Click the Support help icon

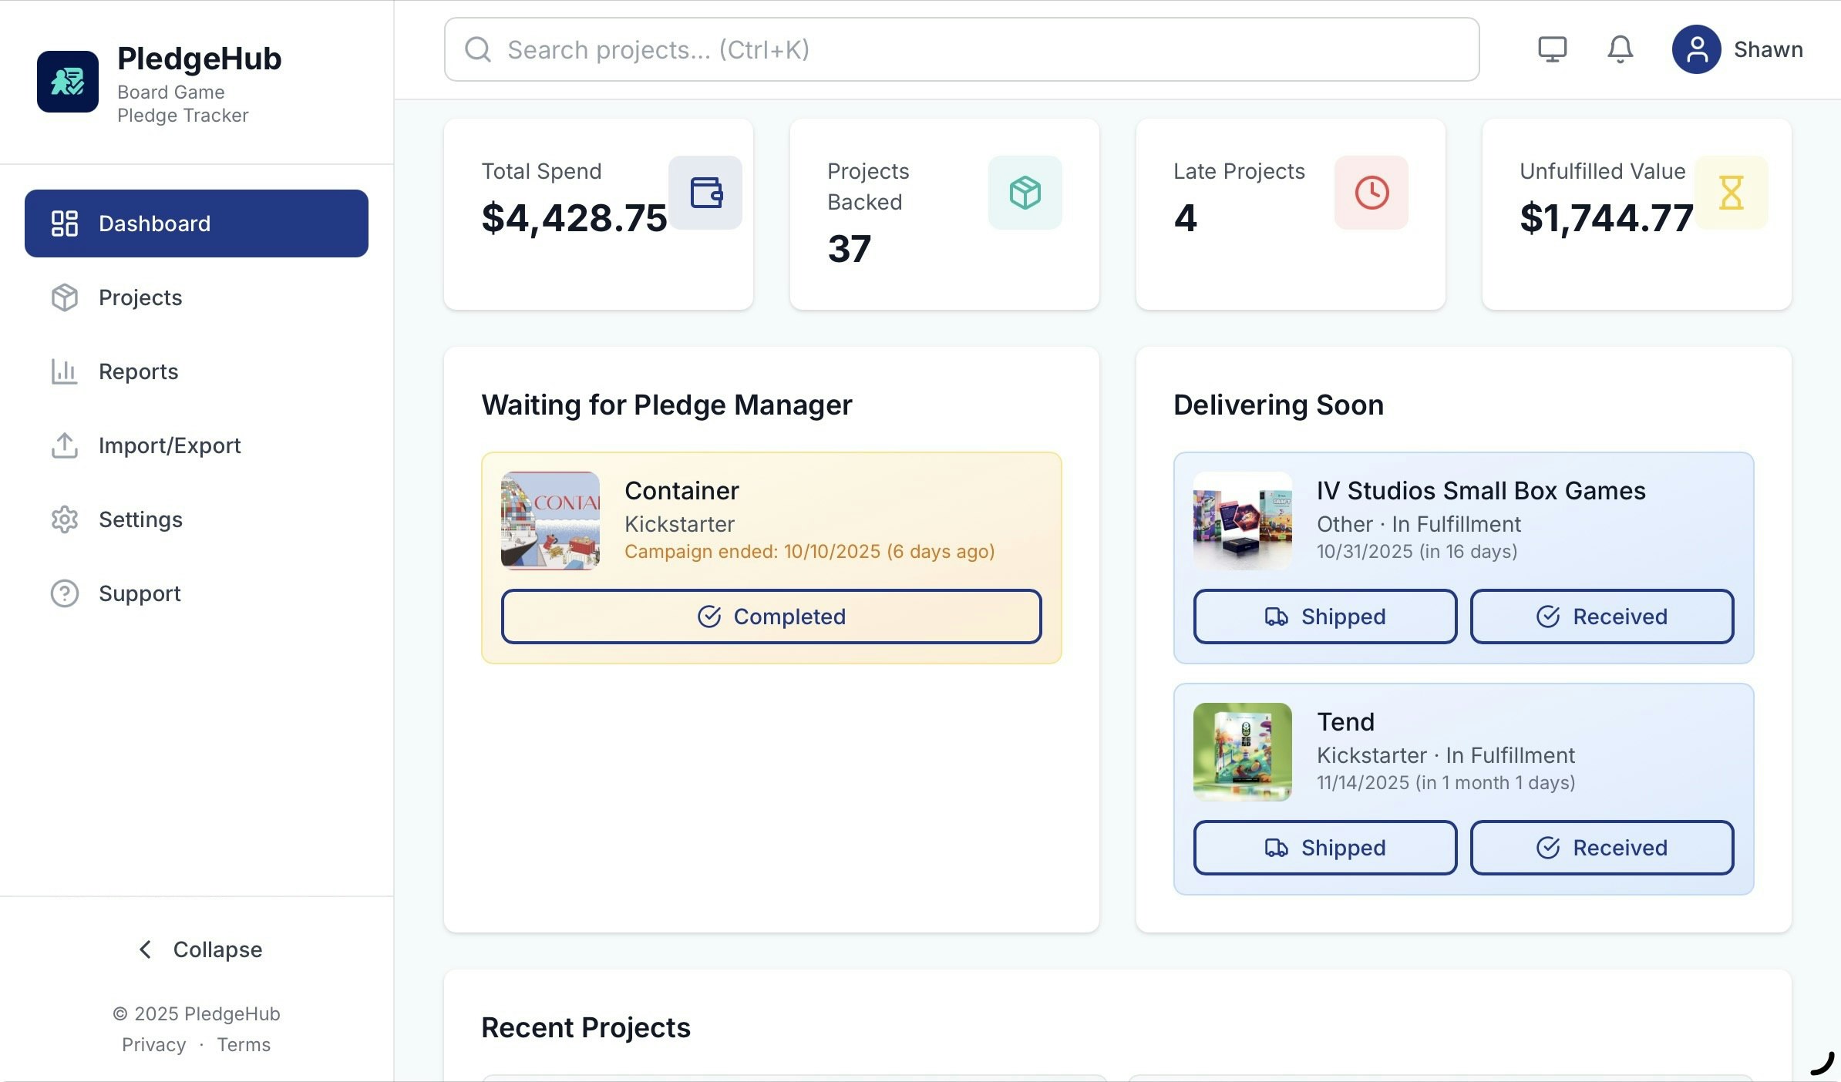65,593
